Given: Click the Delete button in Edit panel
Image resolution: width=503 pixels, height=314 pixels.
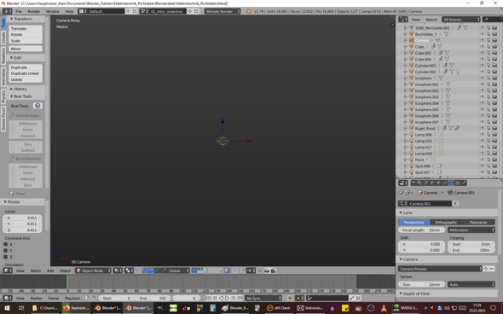Looking at the screenshot, I should point(26,79).
